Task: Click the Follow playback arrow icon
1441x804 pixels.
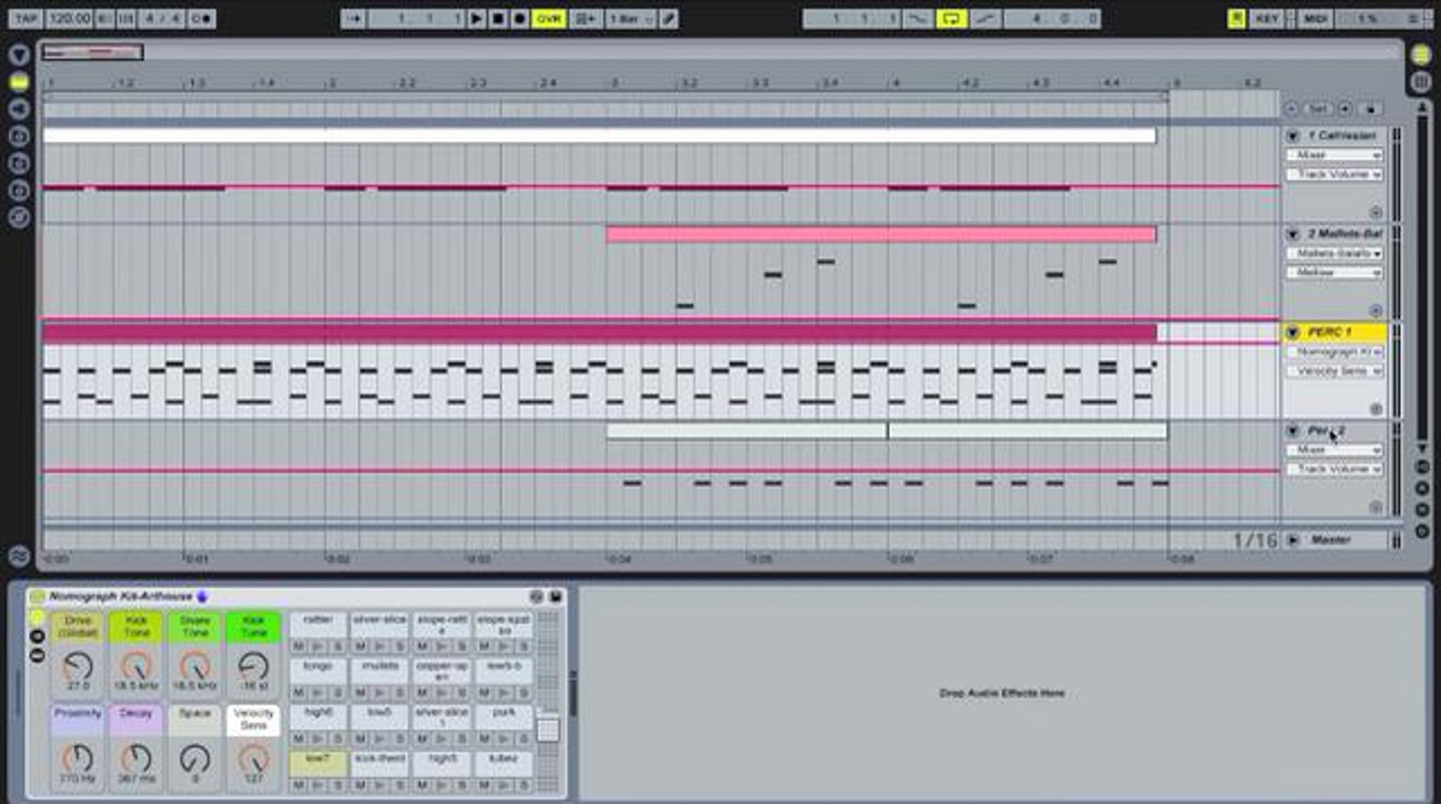Action: click(x=354, y=19)
